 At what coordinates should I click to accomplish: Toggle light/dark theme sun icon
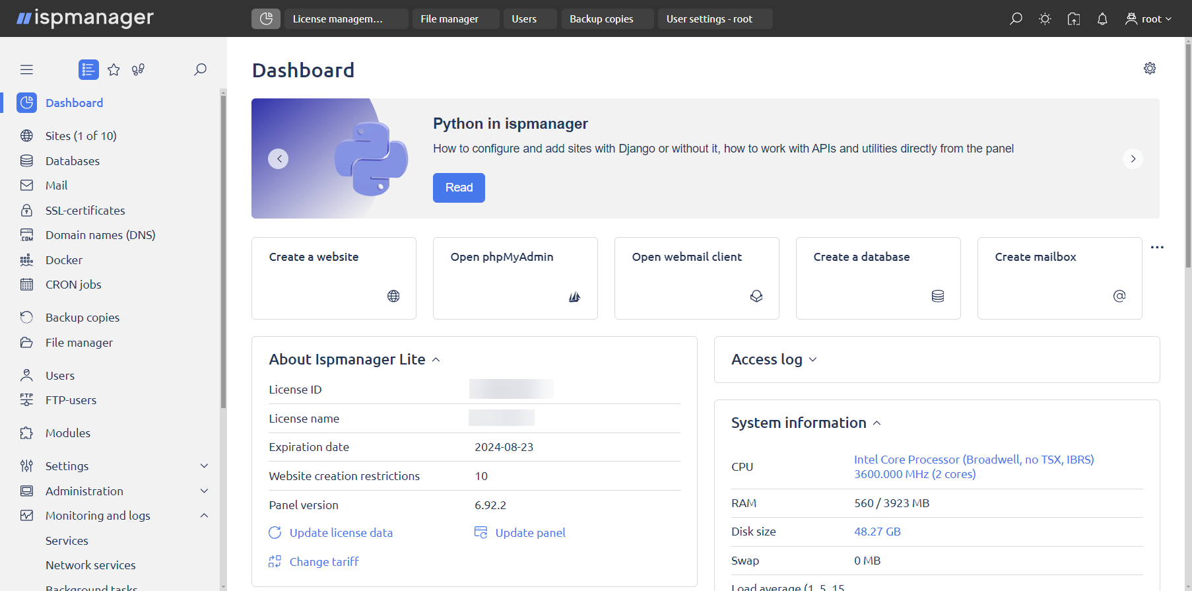point(1045,18)
